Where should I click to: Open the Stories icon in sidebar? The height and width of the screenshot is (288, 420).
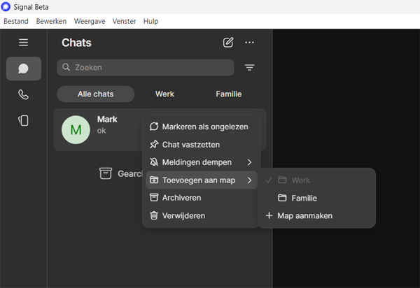tap(23, 120)
